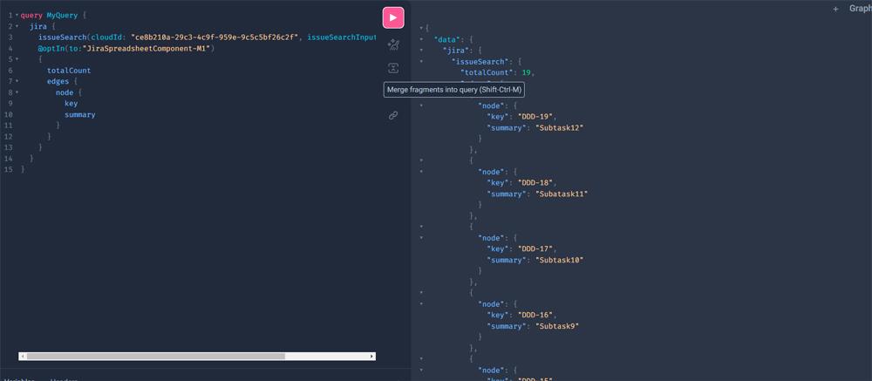This screenshot has width=872, height=381.
Task: Prettify the query with the magic wand icon
Action: tap(393, 44)
